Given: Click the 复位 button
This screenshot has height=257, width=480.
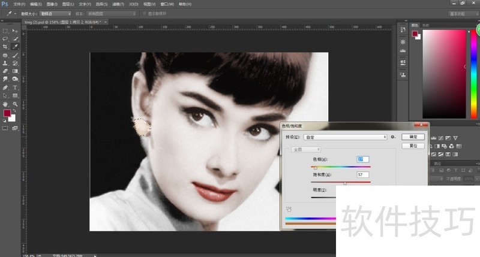Looking at the screenshot, I should point(413,146).
